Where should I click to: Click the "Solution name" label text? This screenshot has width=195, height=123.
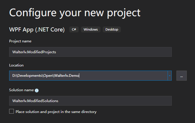(x=21, y=90)
